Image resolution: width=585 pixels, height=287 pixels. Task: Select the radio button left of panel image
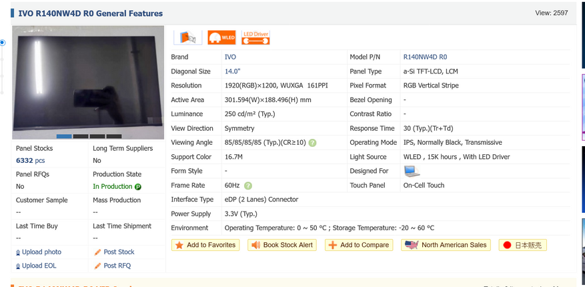click(x=3, y=43)
